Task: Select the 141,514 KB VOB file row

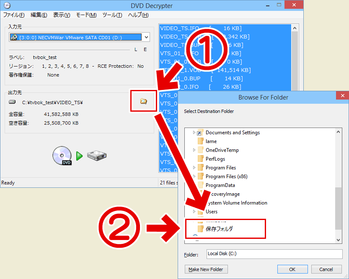Action: pyautogui.click(x=225, y=70)
